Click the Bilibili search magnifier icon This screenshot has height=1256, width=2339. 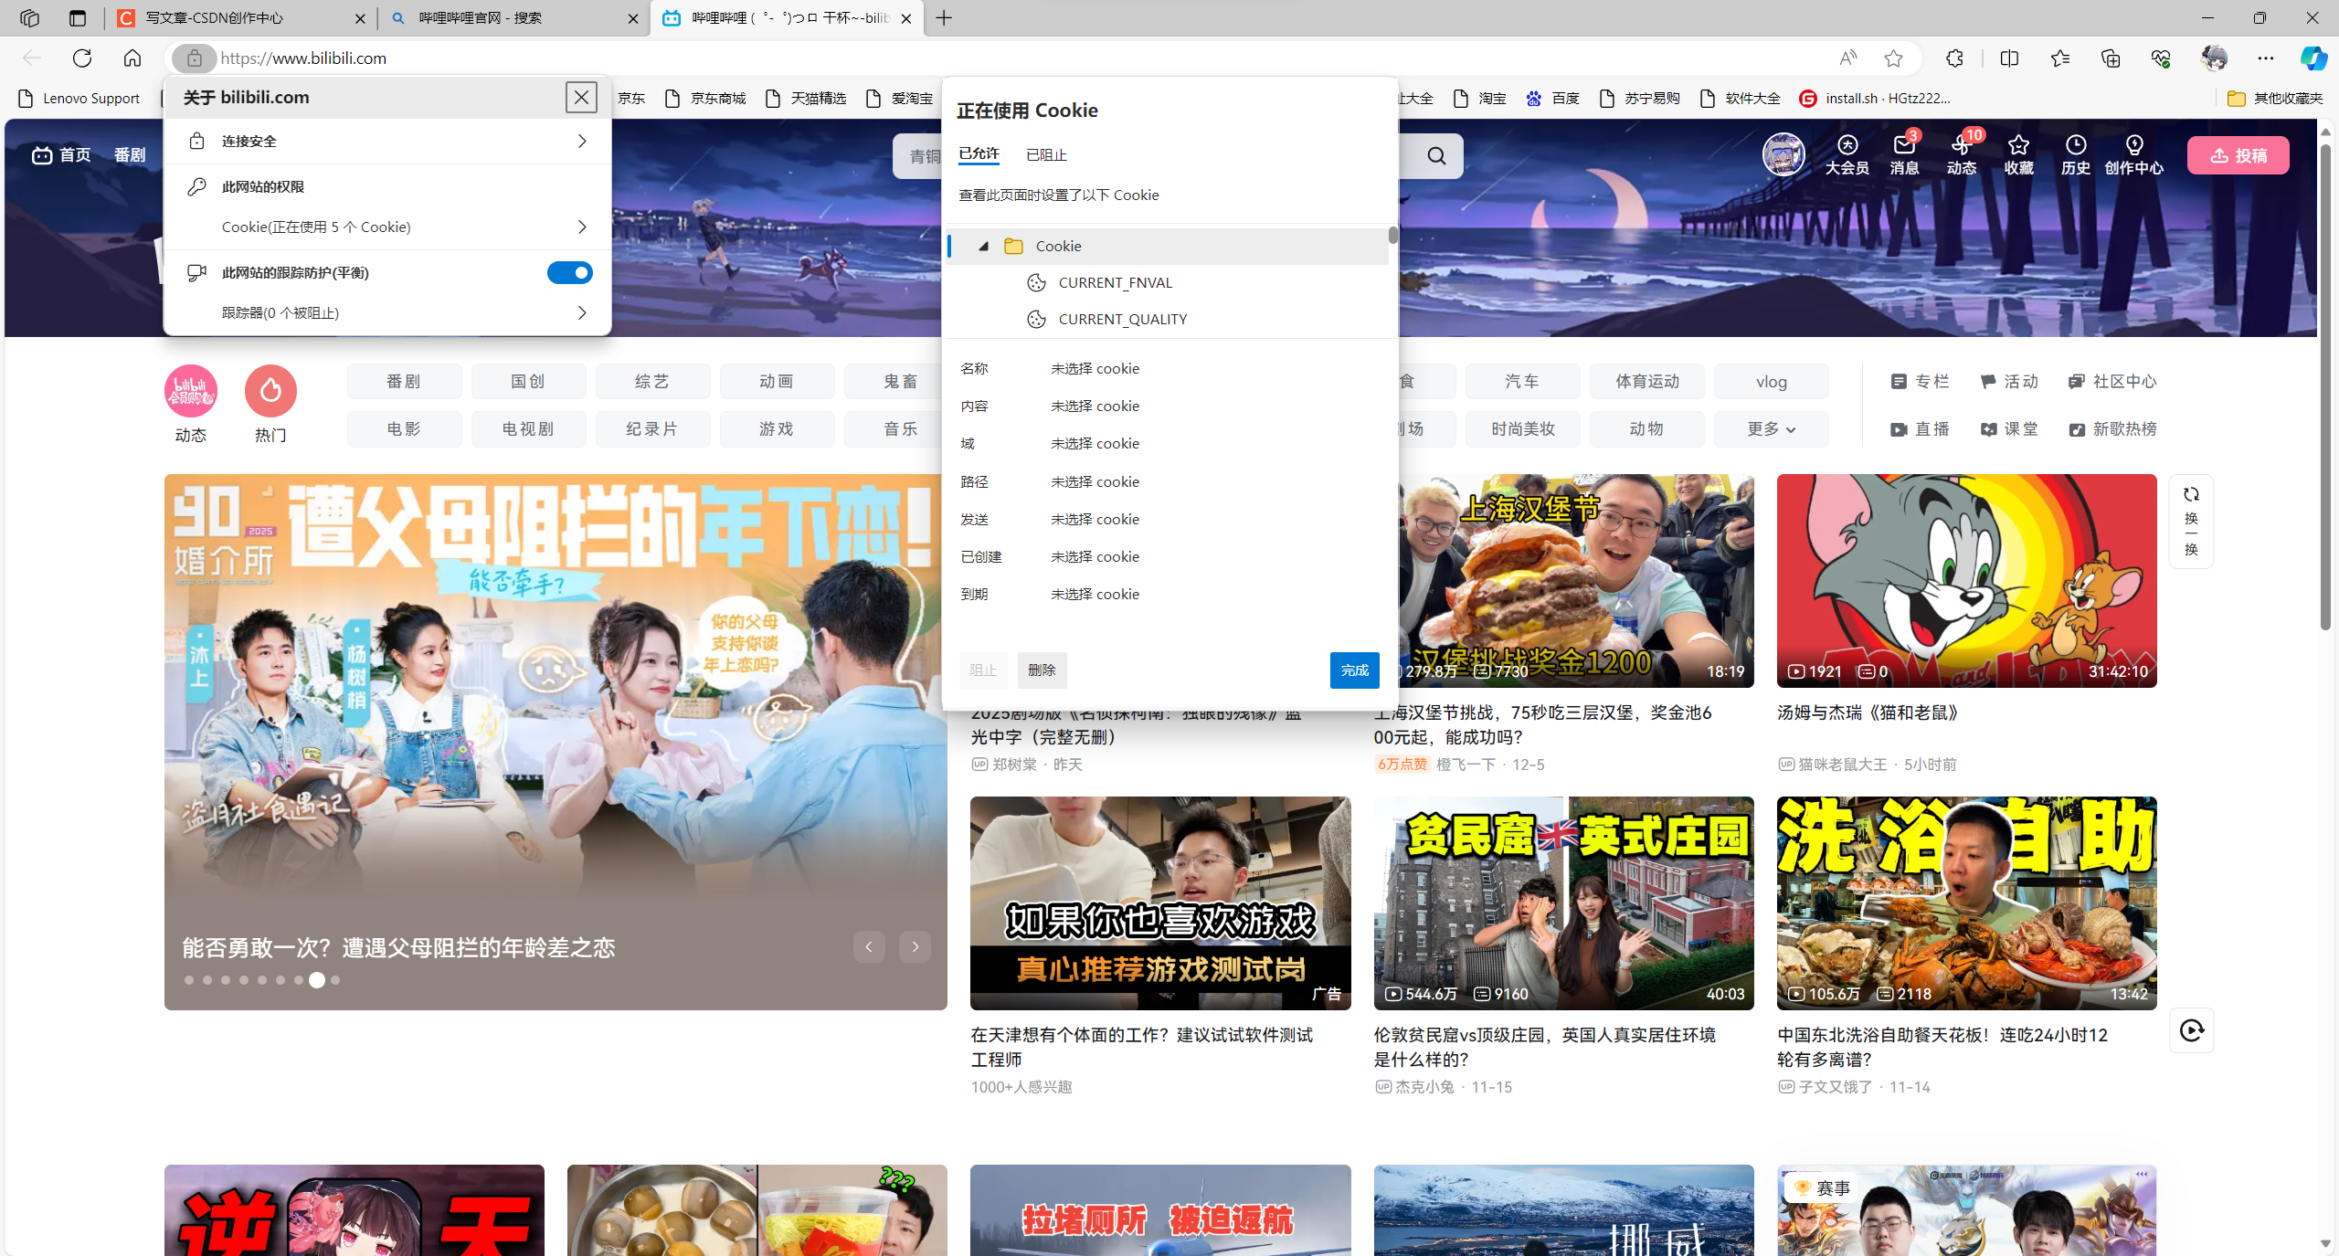click(x=1436, y=156)
